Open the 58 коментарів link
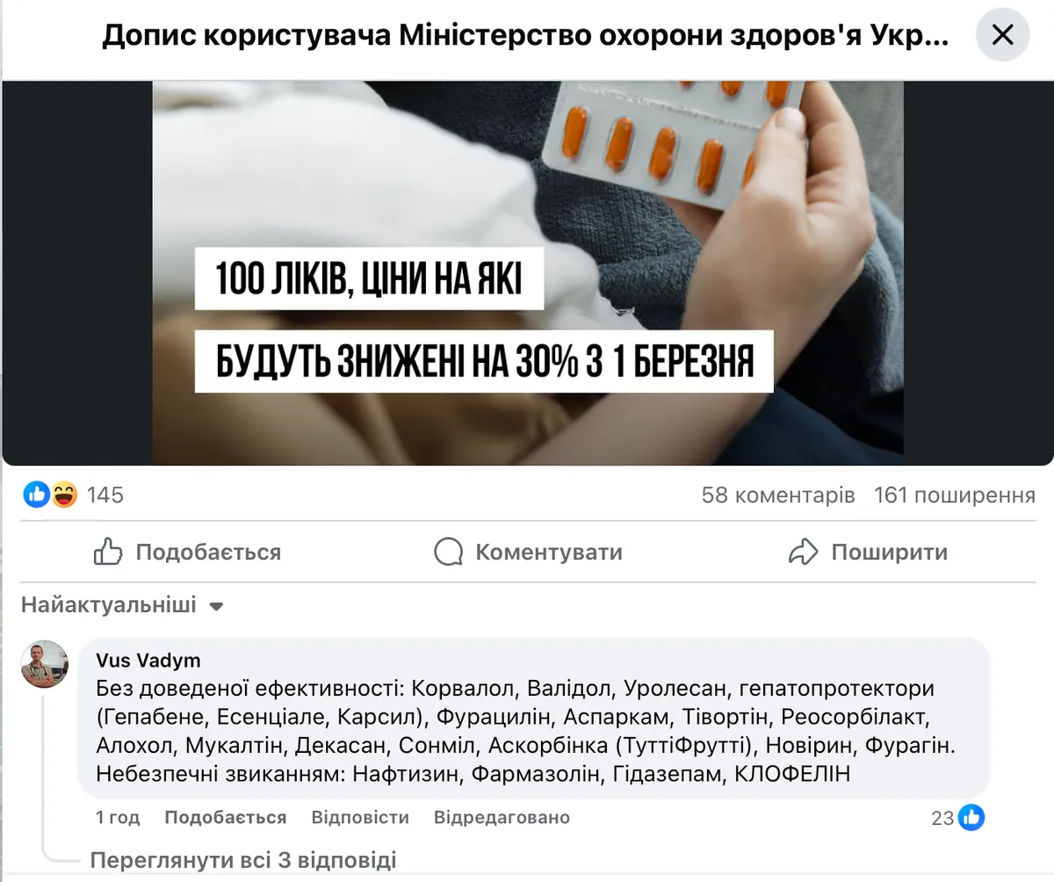Screen dimensions: 1054x882 point(778,495)
